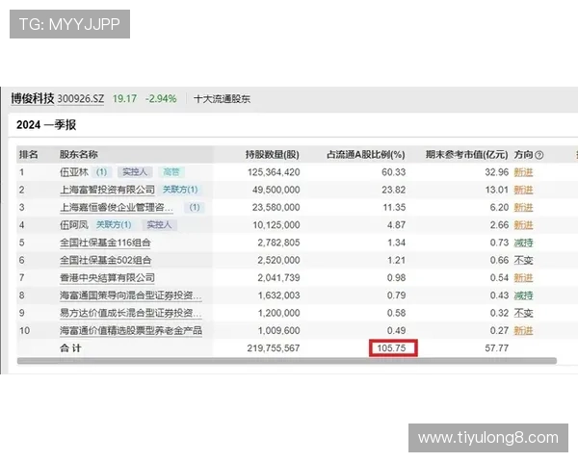This screenshot has width=578, height=462.
Task: Click (1) badge beside 伍亚林
Action: coord(101,172)
